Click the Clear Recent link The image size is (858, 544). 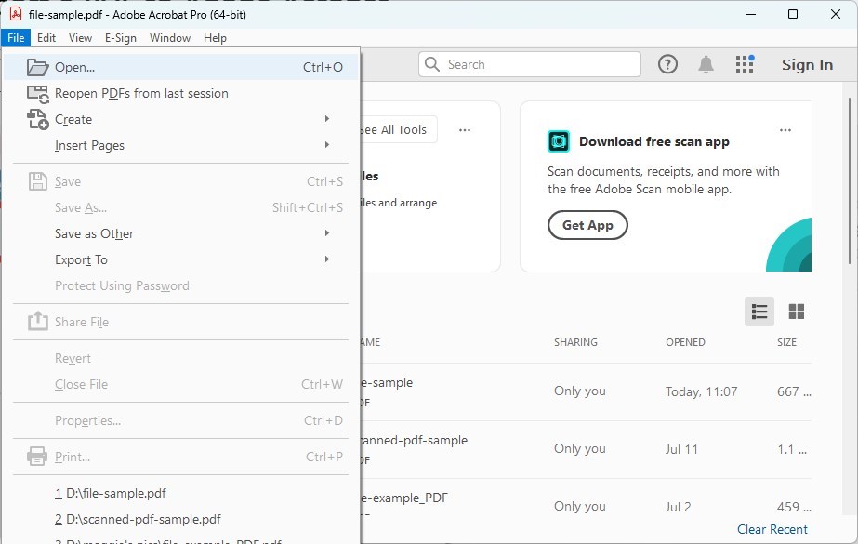pyautogui.click(x=772, y=529)
